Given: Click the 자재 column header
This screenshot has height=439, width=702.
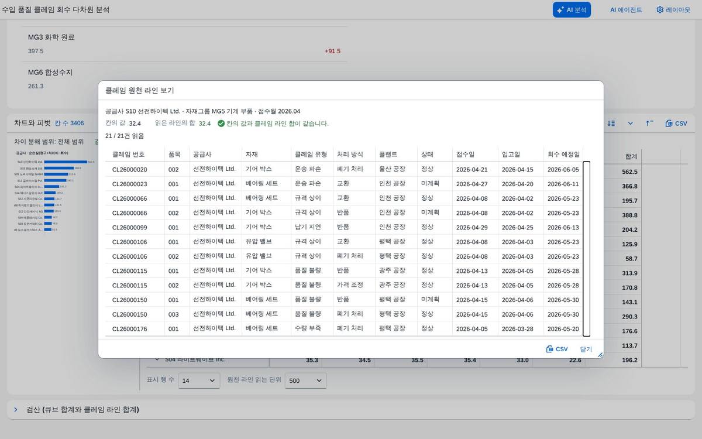Looking at the screenshot, I should [266, 155].
